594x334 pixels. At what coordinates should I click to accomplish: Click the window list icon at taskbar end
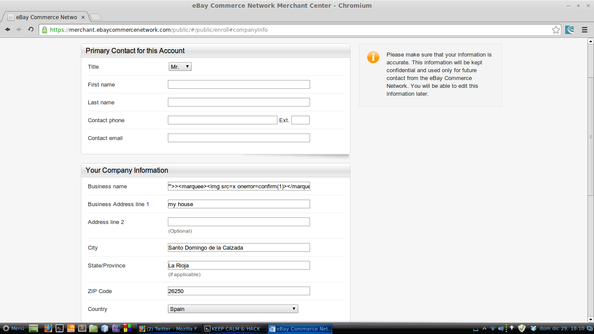tap(590, 328)
